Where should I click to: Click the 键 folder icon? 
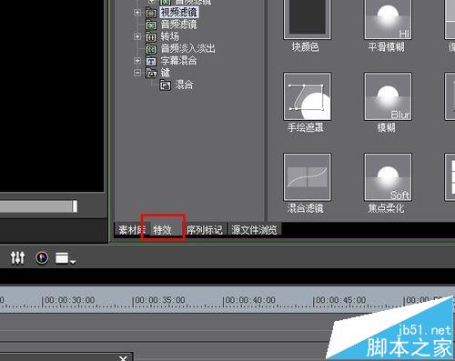[151, 73]
